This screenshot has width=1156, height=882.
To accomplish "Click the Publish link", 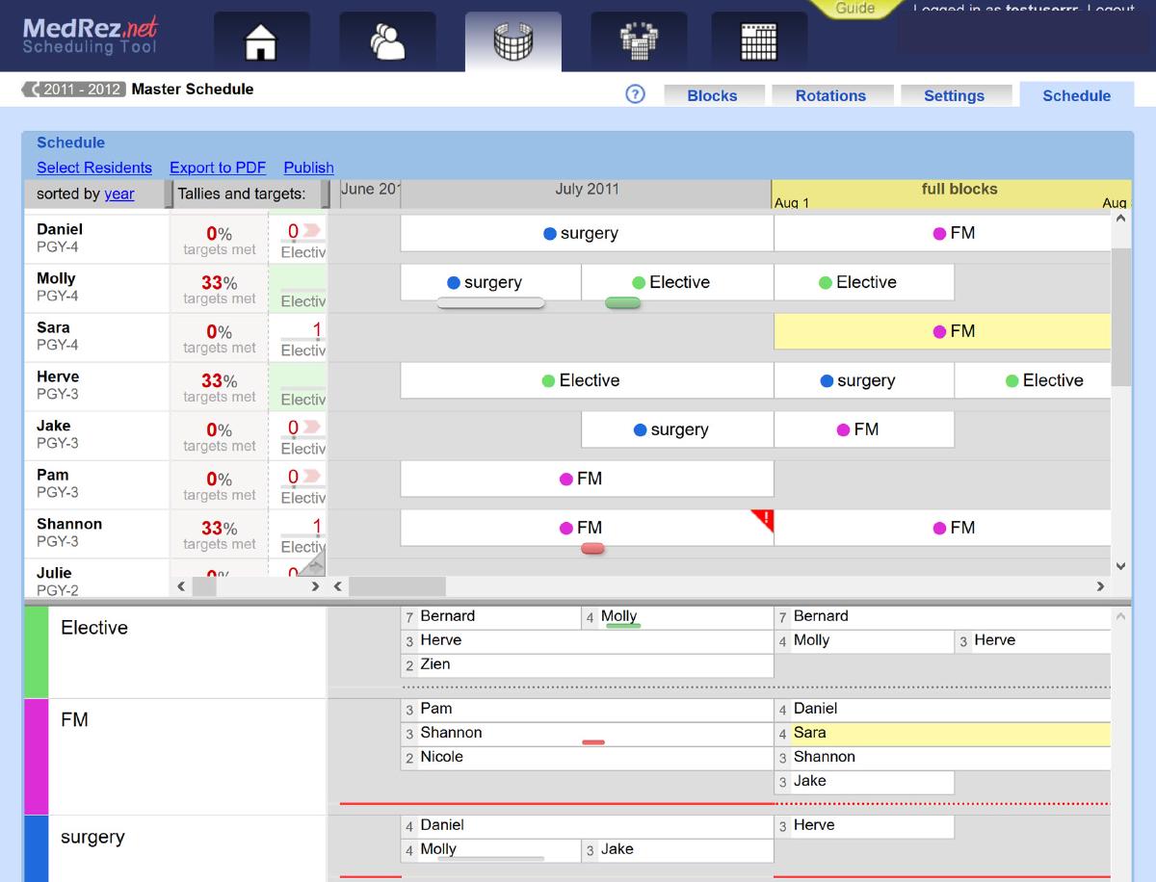I will 308,168.
